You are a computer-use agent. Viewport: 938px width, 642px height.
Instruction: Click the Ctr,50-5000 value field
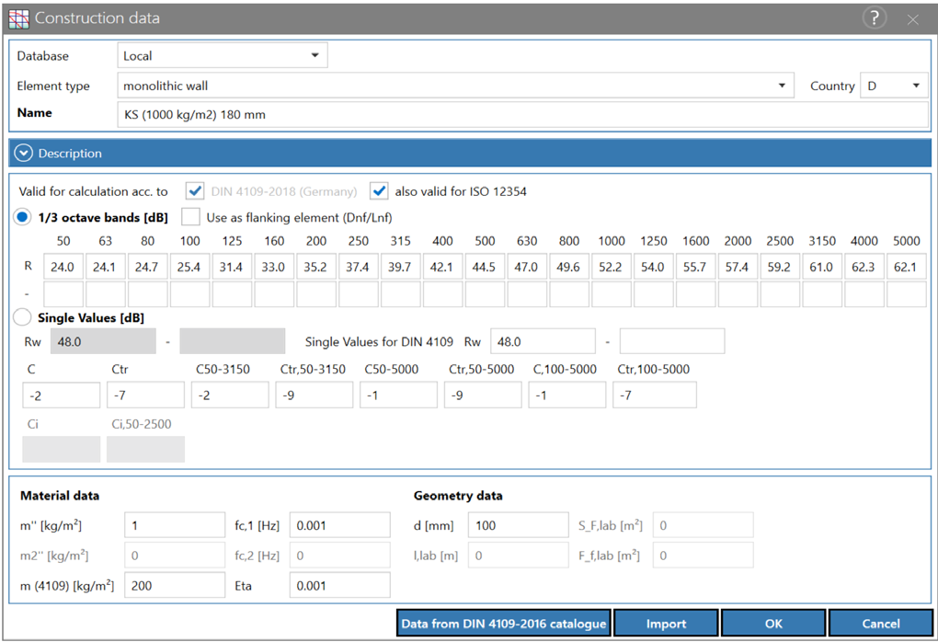point(483,396)
